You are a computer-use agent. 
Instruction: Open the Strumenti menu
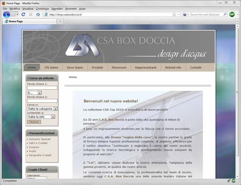71,8
